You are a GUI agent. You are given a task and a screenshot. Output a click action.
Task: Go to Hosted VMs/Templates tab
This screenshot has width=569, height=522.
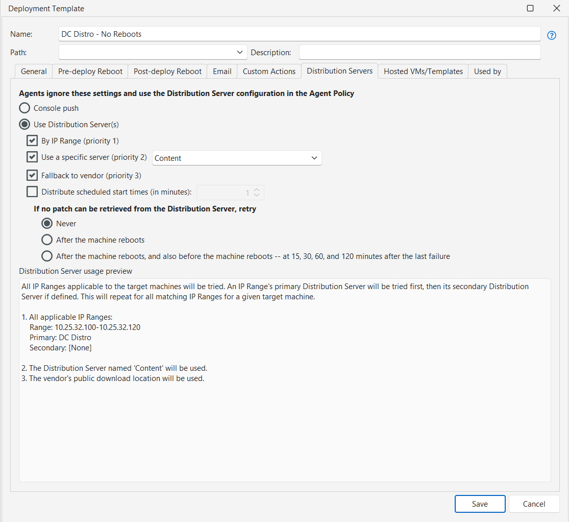tap(423, 72)
